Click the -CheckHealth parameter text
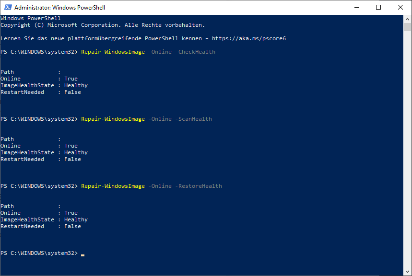The height and width of the screenshot is (276, 412). click(x=195, y=52)
